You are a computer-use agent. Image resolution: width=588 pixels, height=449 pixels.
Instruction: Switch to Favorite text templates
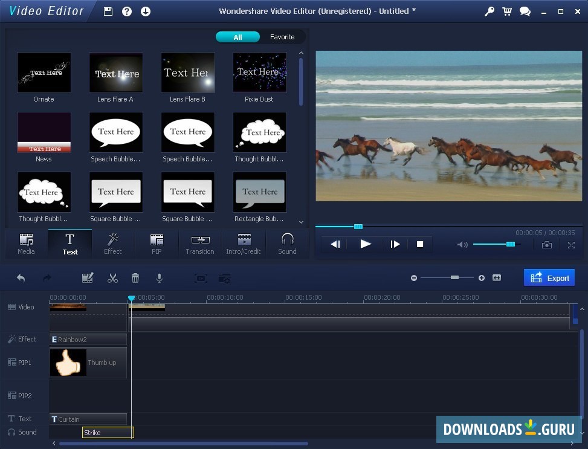pos(282,36)
